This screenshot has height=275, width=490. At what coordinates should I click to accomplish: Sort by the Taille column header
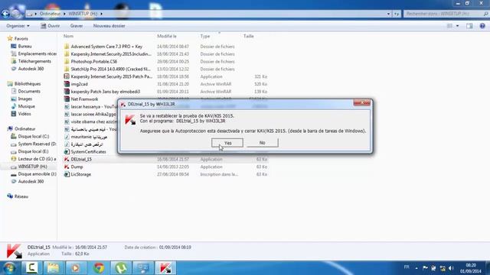tap(248, 36)
